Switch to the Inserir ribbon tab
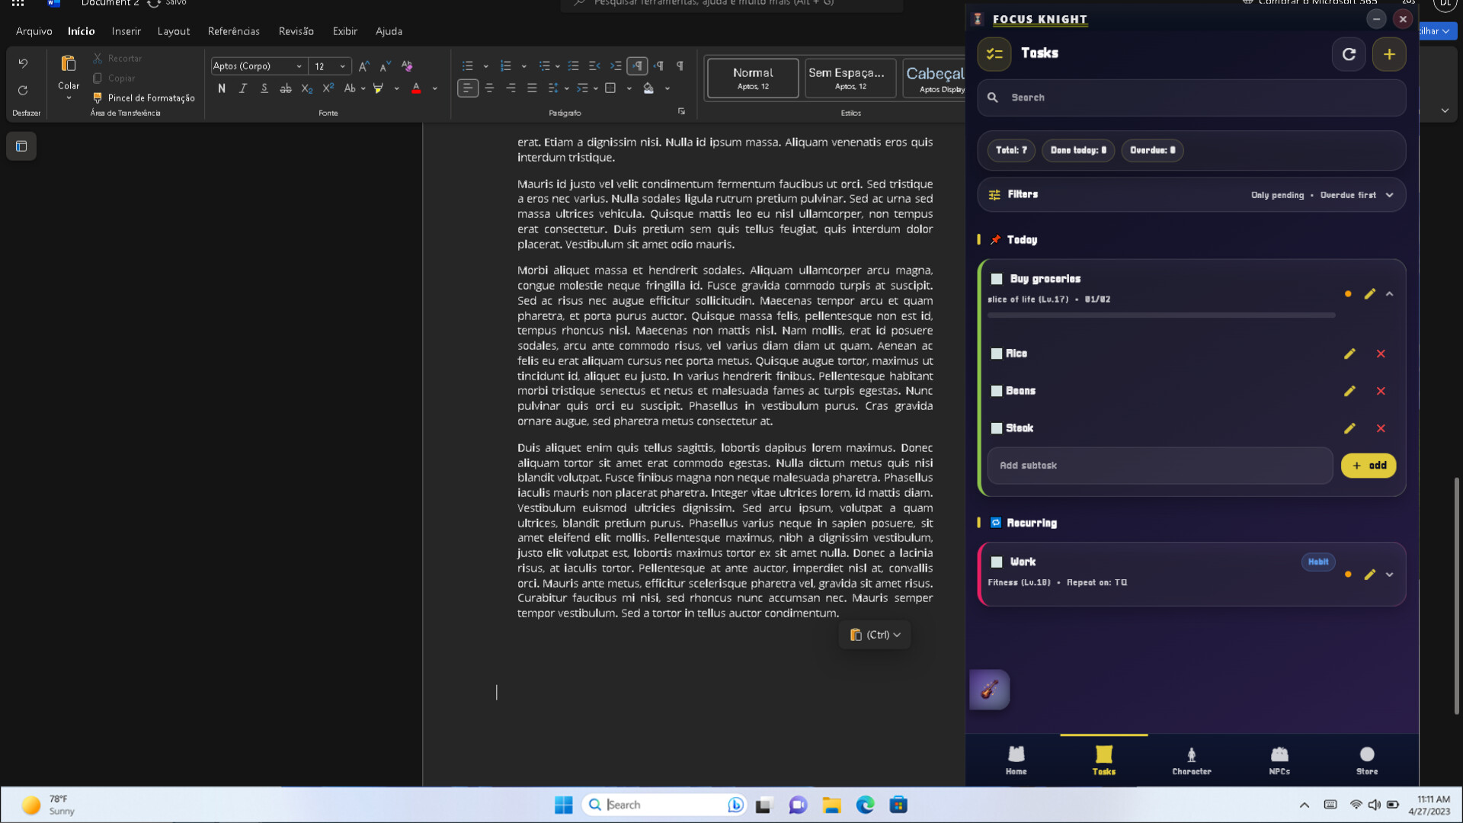The image size is (1463, 823). coord(126,31)
